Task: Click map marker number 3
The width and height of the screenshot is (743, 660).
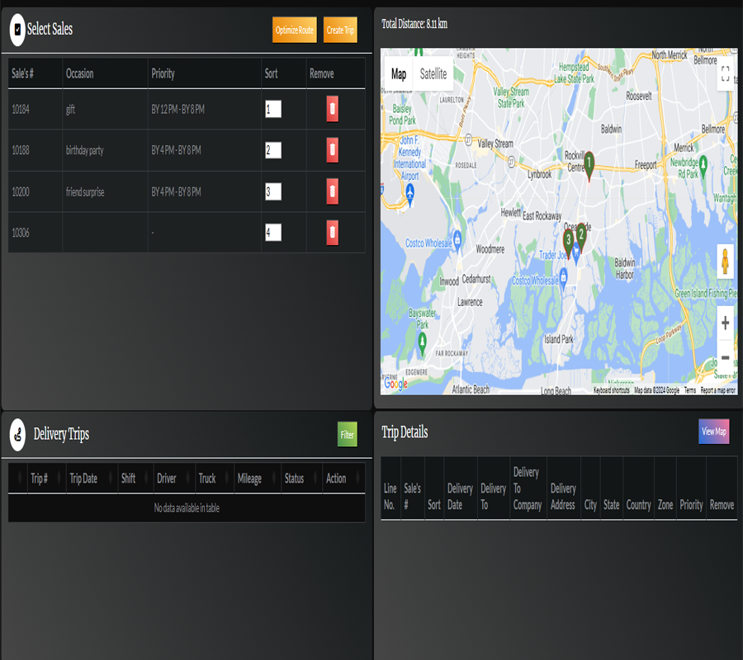Action: click(x=568, y=242)
